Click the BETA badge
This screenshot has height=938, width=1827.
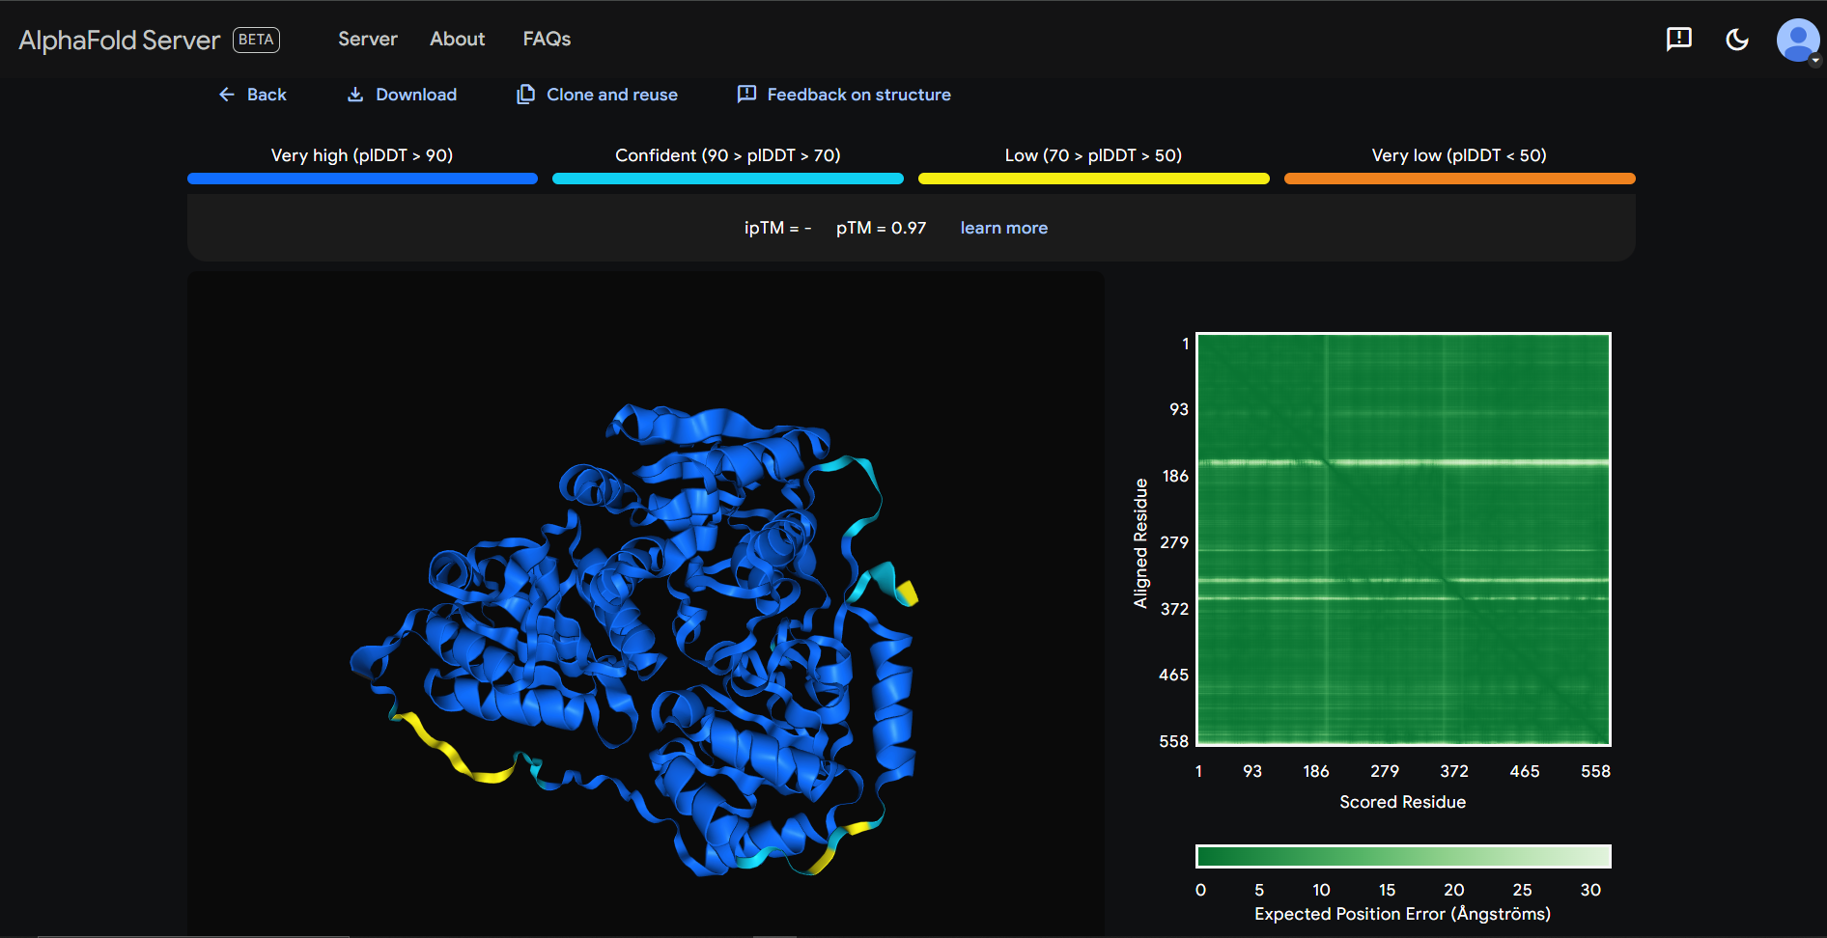(256, 40)
